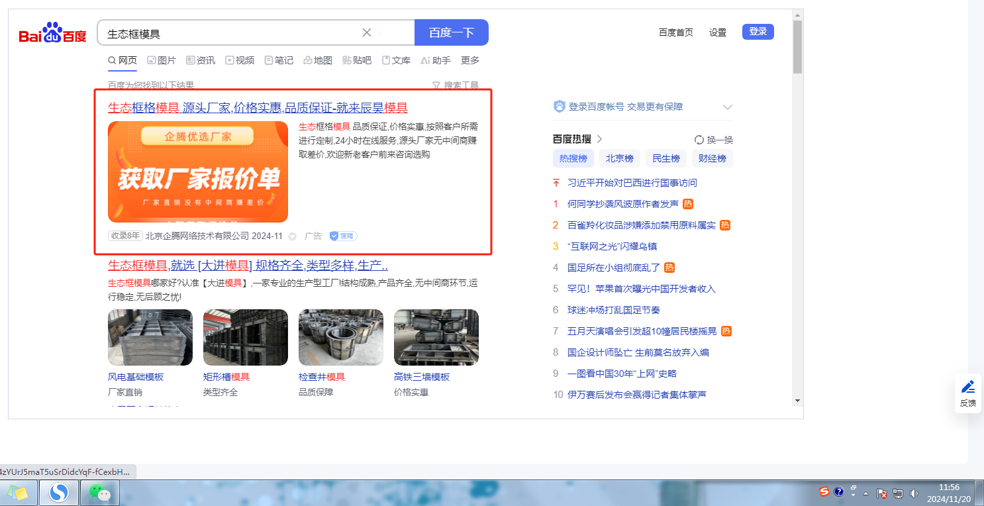Click the 百度一下 search button

[452, 32]
